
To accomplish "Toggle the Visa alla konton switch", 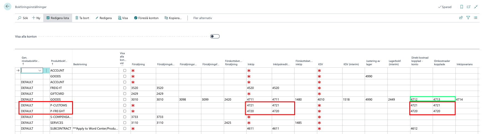I will pyautogui.click(x=215, y=36).
